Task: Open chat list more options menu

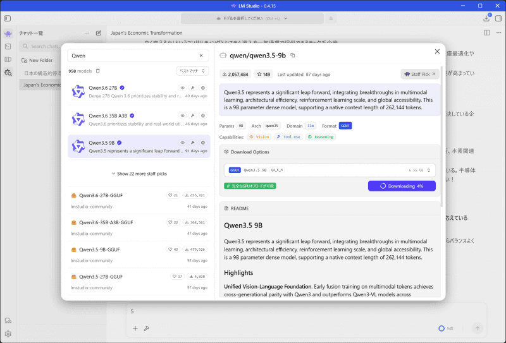Action: [x=87, y=33]
